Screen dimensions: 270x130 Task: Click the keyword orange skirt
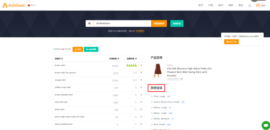60,80
